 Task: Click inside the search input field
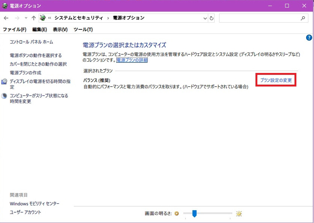(259, 18)
